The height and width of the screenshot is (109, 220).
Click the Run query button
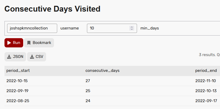14,43
